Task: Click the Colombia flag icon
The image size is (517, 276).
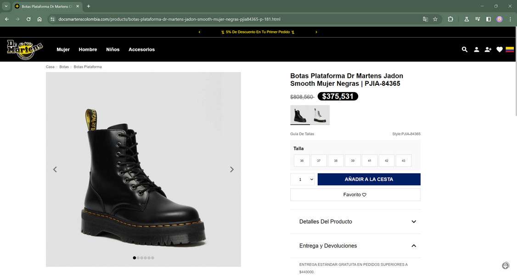Action: tap(510, 50)
